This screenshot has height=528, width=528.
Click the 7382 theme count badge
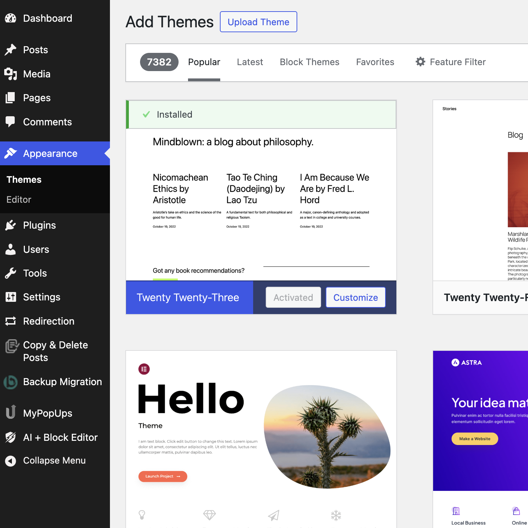(159, 62)
